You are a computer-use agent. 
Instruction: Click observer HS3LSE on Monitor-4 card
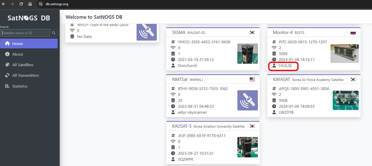point(286,66)
